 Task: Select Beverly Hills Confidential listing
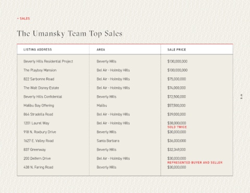pyautogui.click(x=43, y=97)
